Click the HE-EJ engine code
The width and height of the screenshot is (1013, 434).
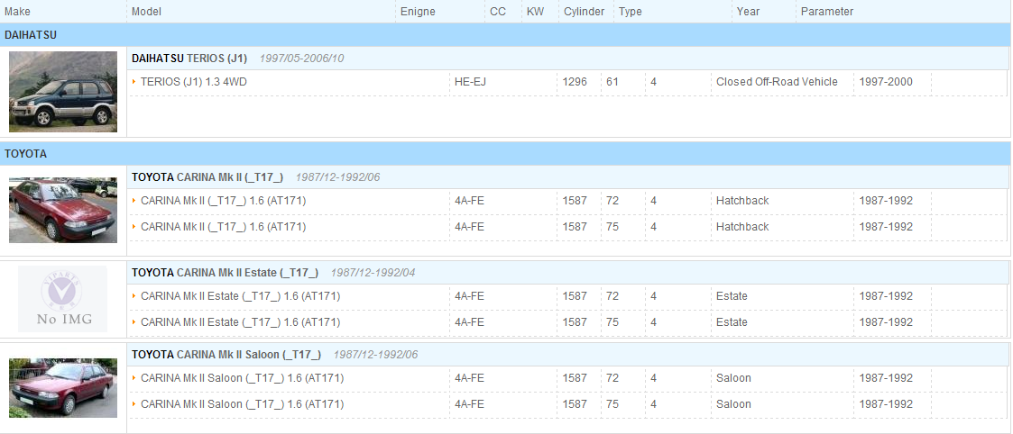470,82
